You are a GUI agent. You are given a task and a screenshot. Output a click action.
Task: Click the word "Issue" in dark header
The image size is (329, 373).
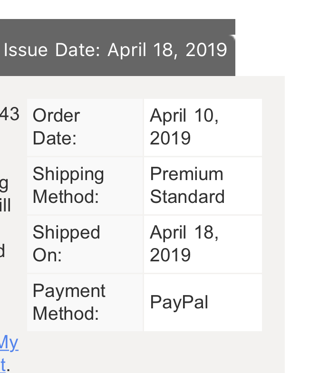26,50
